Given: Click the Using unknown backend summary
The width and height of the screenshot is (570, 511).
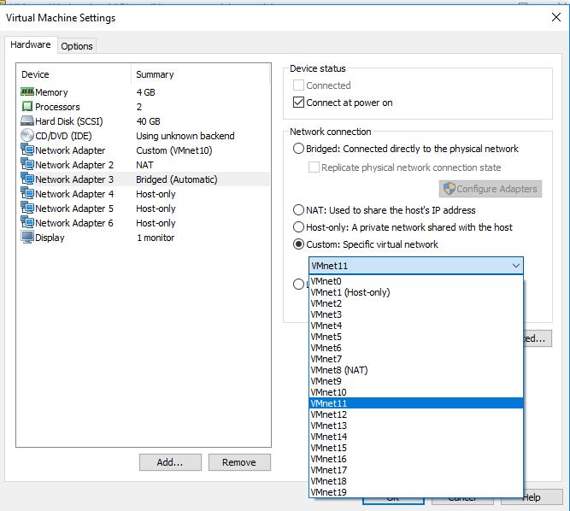Looking at the screenshot, I should pyautogui.click(x=185, y=136).
